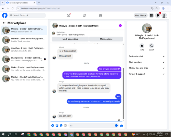Open the Groups icon in top navigation
This screenshot has height=137, width=171.
(101, 15)
